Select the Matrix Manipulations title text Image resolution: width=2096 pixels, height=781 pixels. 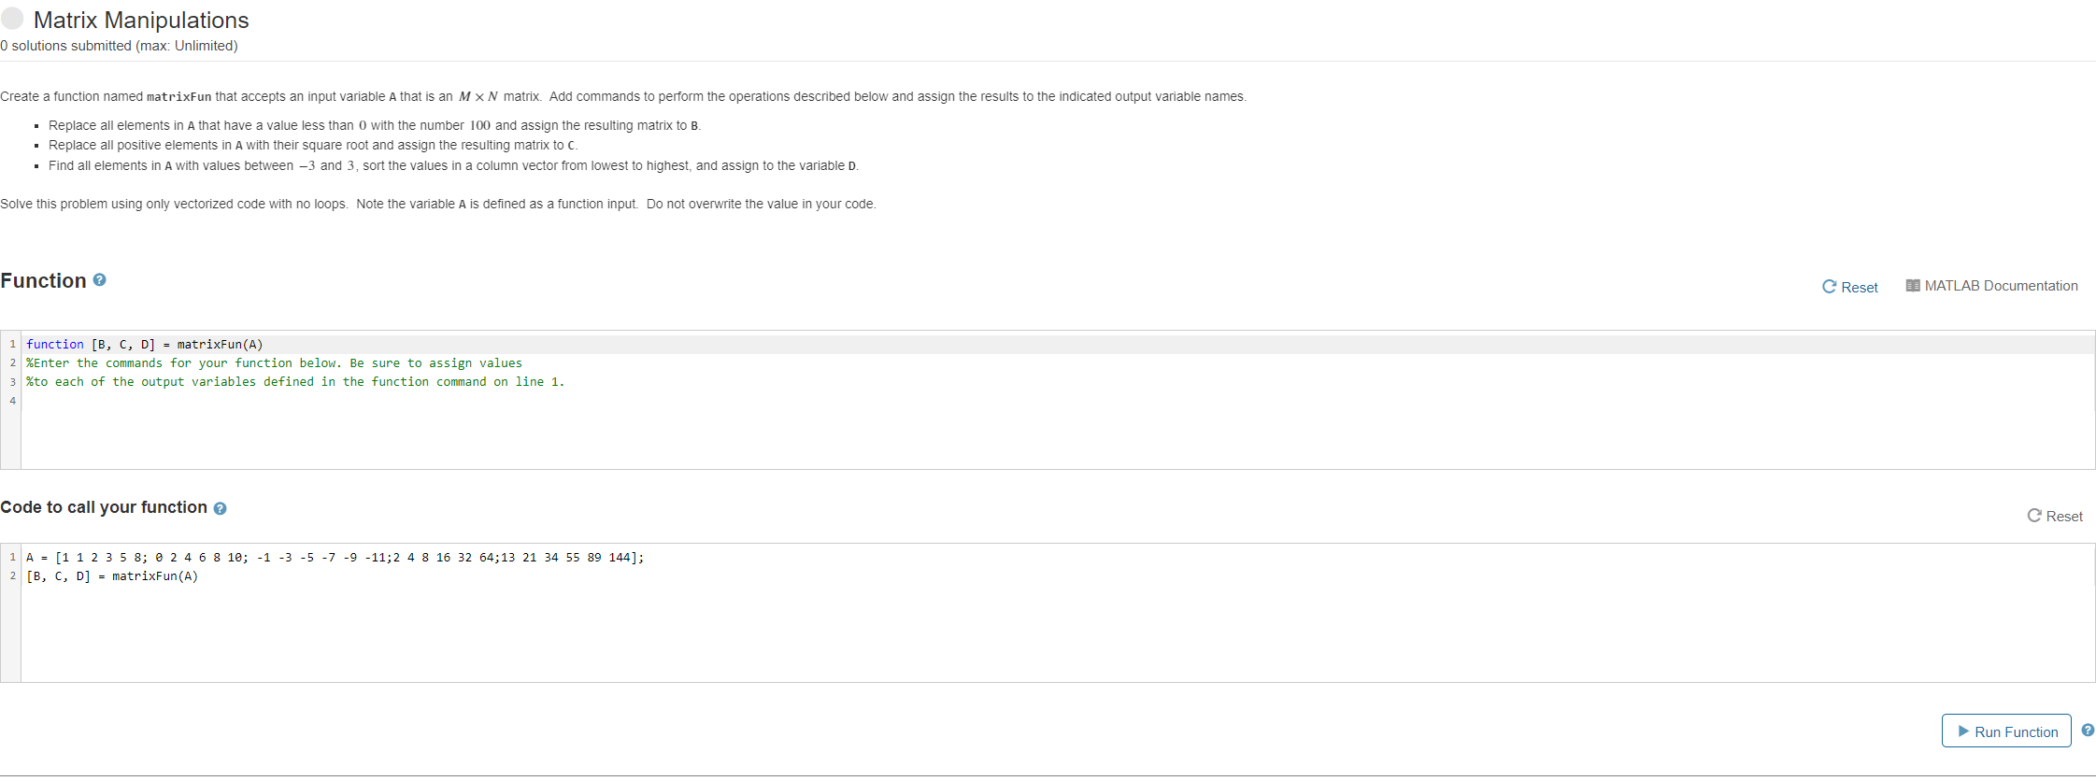pyautogui.click(x=140, y=20)
